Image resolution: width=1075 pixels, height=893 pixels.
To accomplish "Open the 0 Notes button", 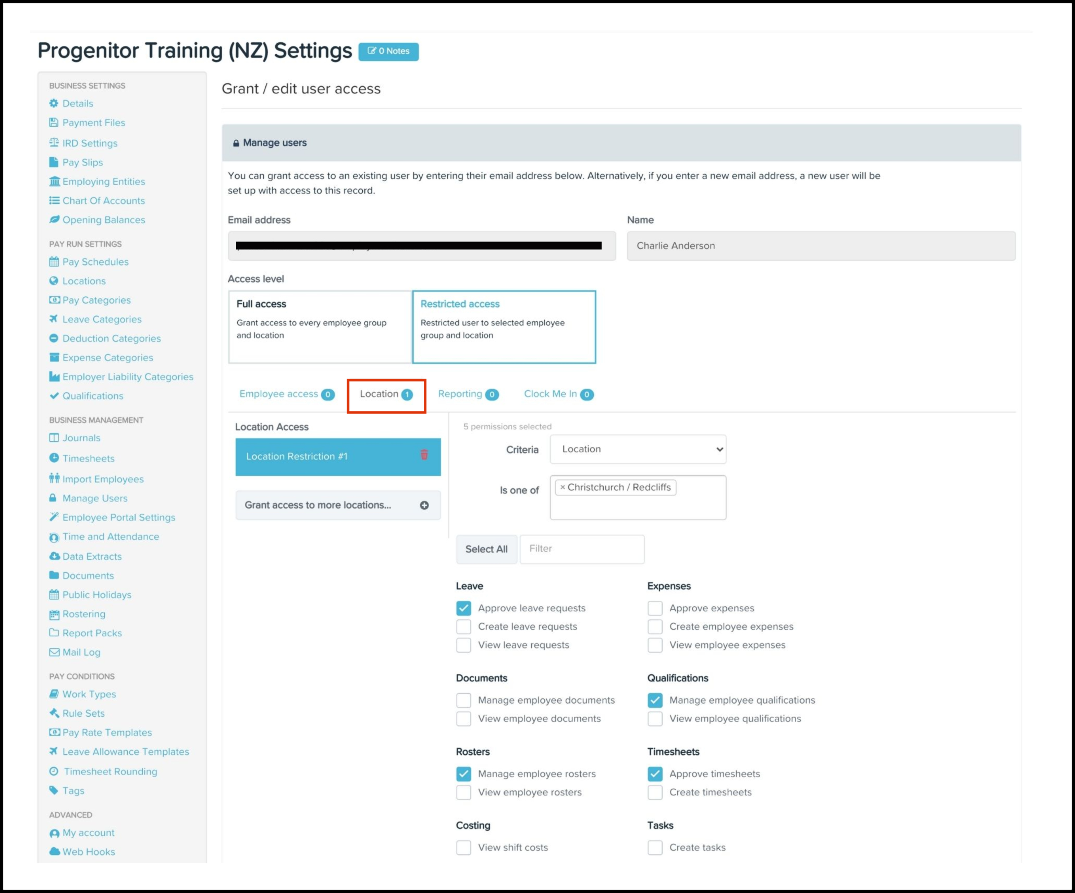I will (x=388, y=51).
